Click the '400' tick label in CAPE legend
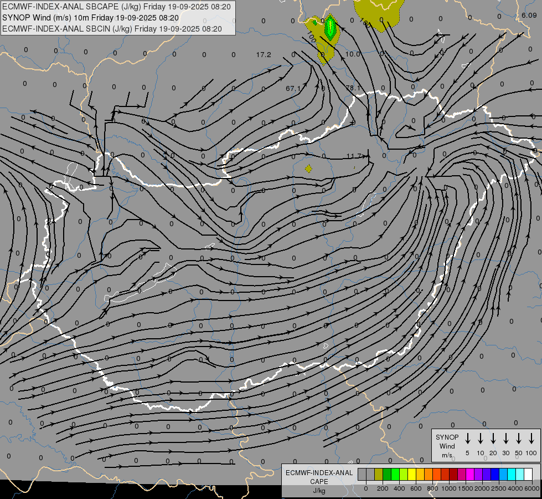This screenshot has height=499, width=542. click(x=399, y=488)
